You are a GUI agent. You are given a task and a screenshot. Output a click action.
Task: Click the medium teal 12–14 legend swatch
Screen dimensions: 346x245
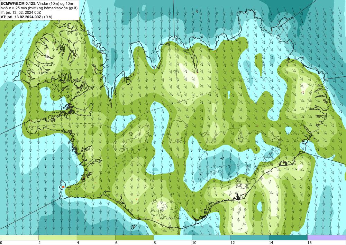tap(249, 238)
